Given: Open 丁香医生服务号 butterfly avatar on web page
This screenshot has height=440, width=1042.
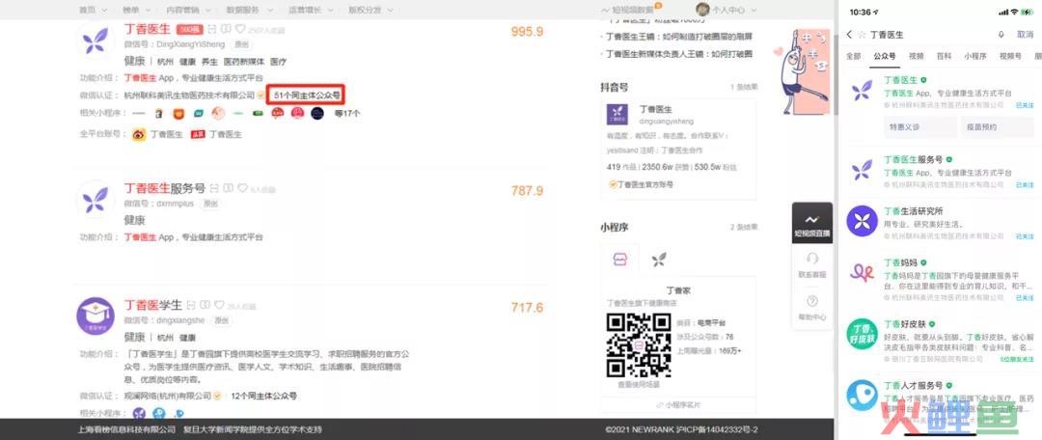Looking at the screenshot, I should (x=96, y=200).
